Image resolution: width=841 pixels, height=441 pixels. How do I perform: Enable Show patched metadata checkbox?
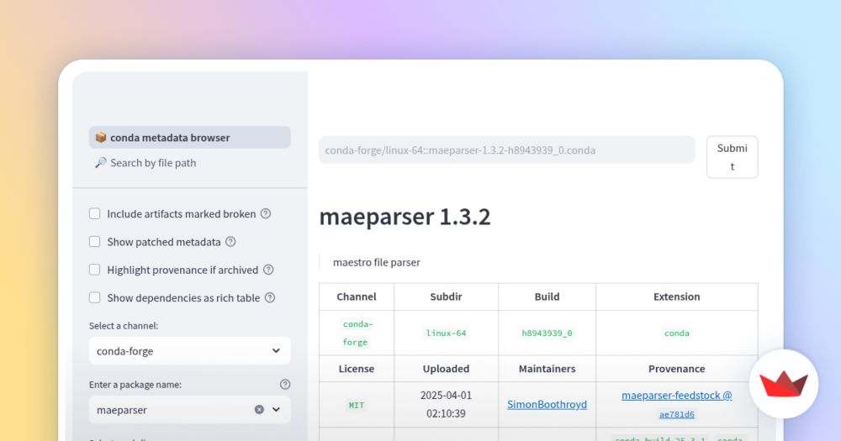95,242
